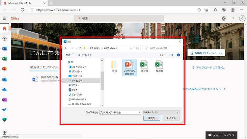Click the up-folder arrow in dialog
The image size is (247, 139).
80,48
